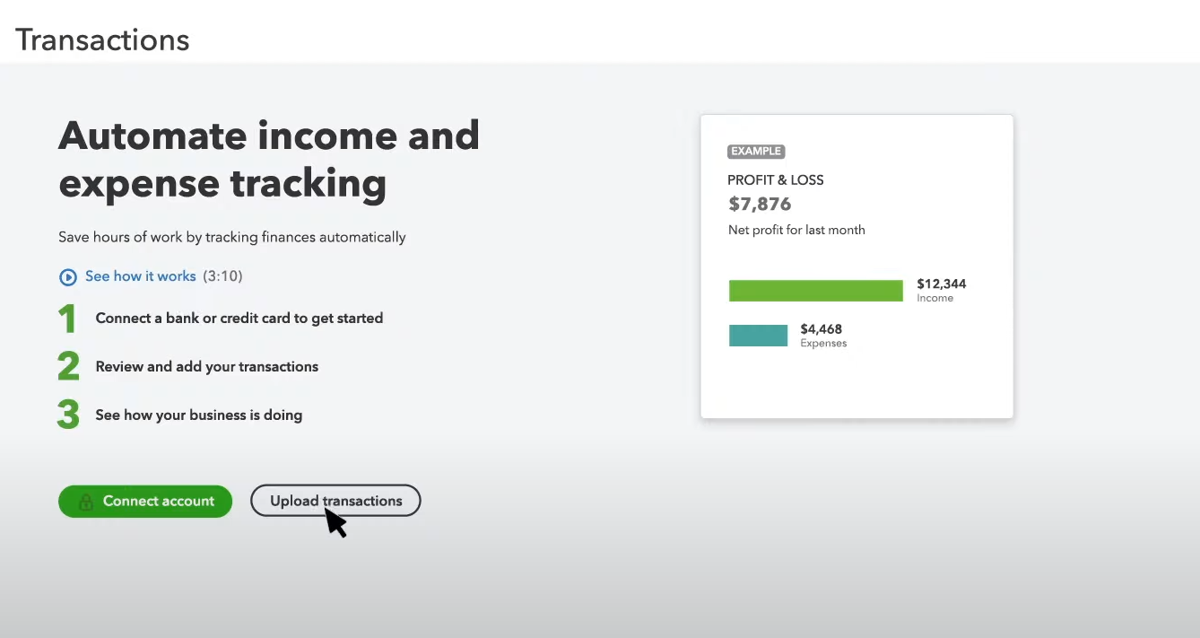Screen dimensions: 1200x638
Task: Click Review and add your transactions step
Action: 207,367
